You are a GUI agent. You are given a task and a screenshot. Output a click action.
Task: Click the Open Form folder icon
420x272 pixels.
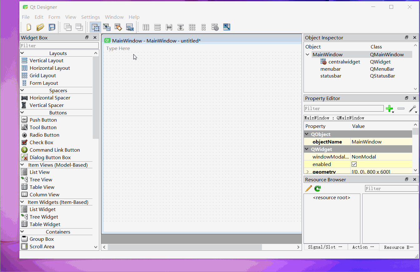point(40,27)
